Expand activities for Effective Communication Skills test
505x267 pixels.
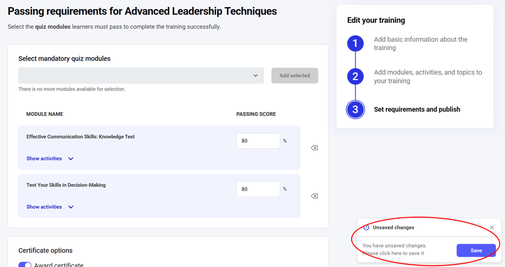click(50, 158)
